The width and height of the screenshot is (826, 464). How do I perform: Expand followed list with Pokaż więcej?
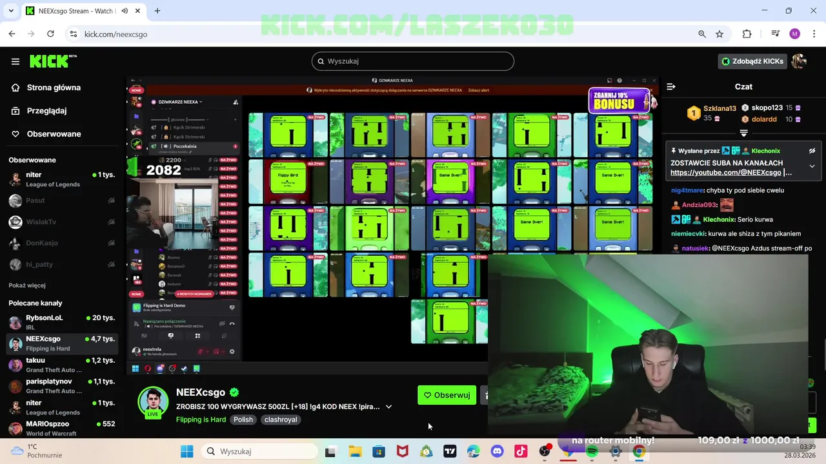[27, 285]
